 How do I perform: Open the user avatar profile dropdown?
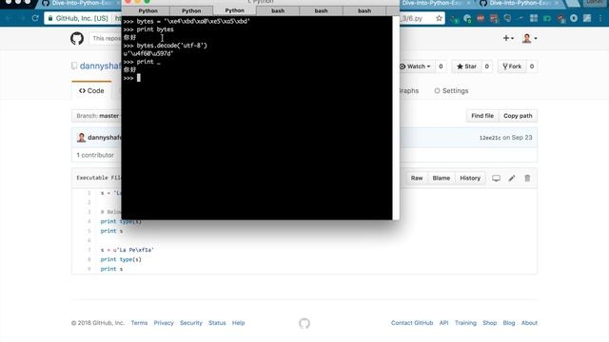tap(530, 38)
